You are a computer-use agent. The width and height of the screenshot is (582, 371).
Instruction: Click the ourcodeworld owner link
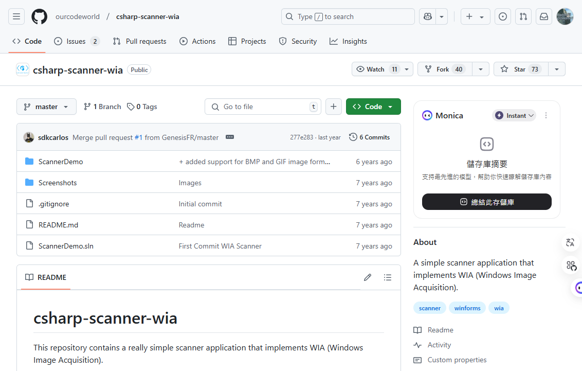(x=78, y=16)
